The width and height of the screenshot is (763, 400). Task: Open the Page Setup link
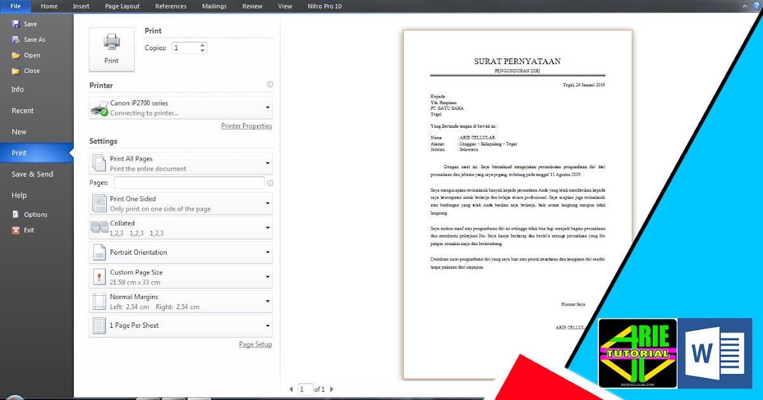click(x=255, y=344)
